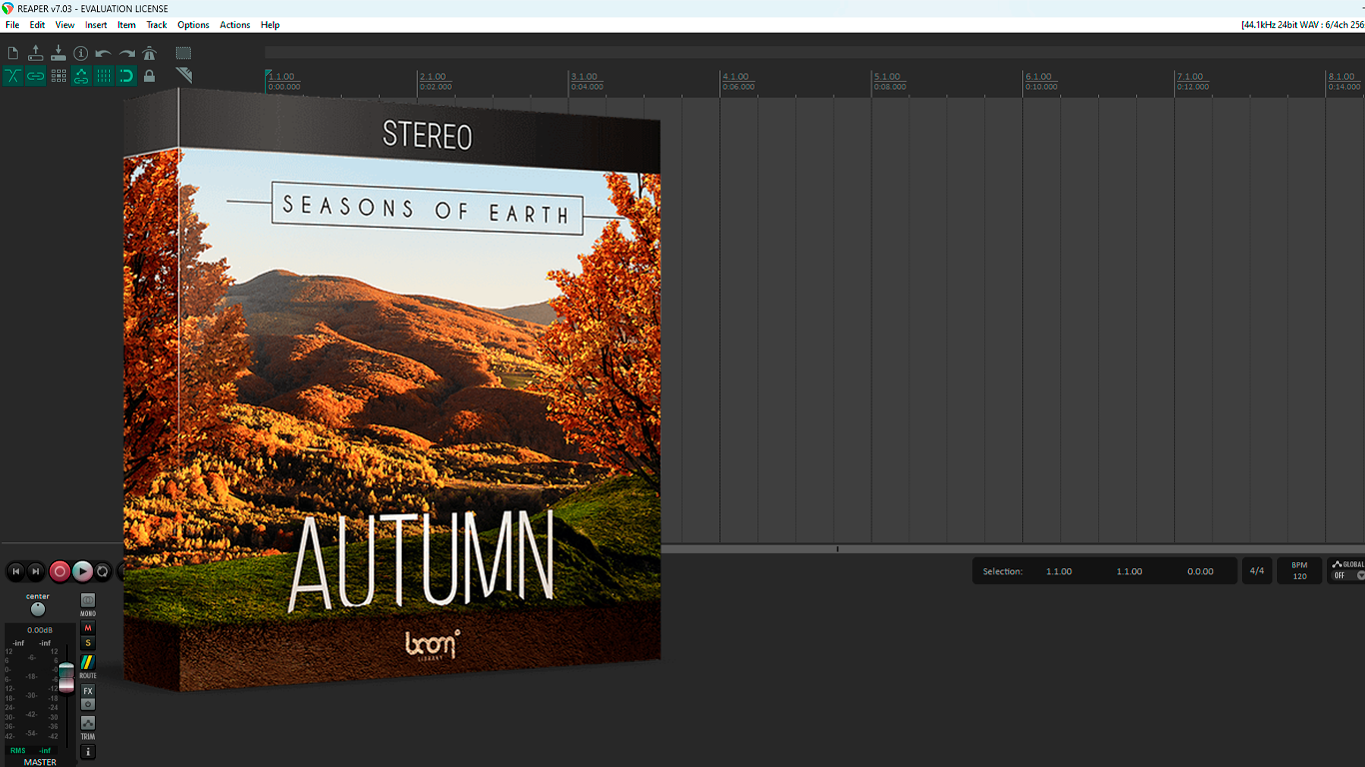
Task: Click the selection start value 1.1.00
Action: pos(1059,571)
